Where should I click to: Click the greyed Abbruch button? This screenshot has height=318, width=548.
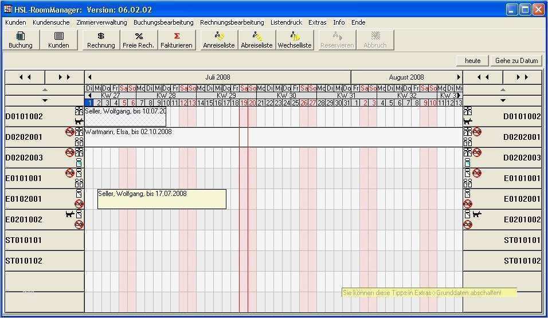(375, 40)
